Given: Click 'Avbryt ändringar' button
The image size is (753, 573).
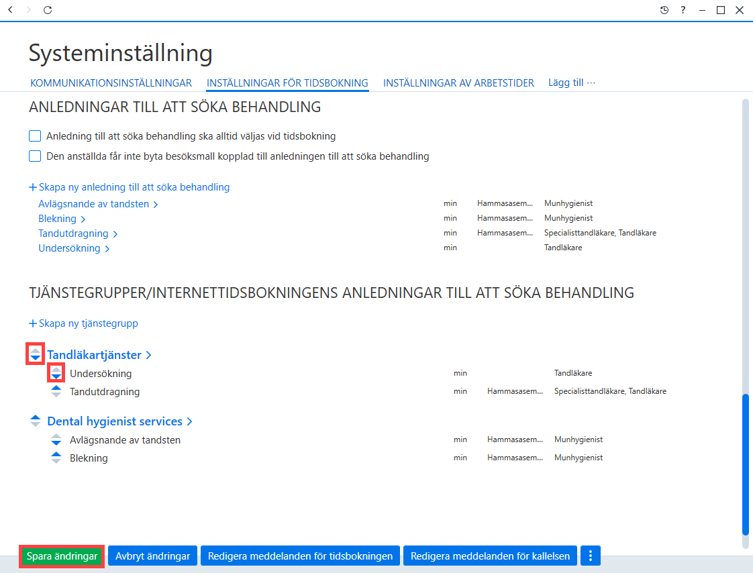Looking at the screenshot, I should 153,556.
